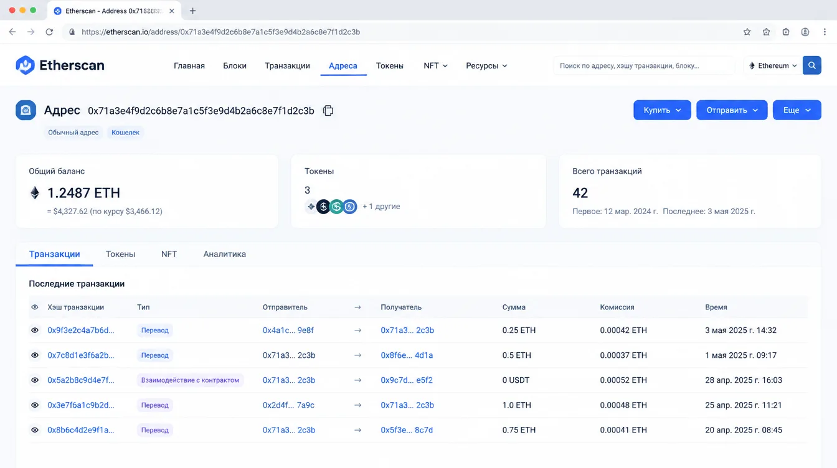The height and width of the screenshot is (468, 837).
Task: Toggle eye icon for transaction 0x3e7f6a1c9b2d
Action: click(x=35, y=405)
